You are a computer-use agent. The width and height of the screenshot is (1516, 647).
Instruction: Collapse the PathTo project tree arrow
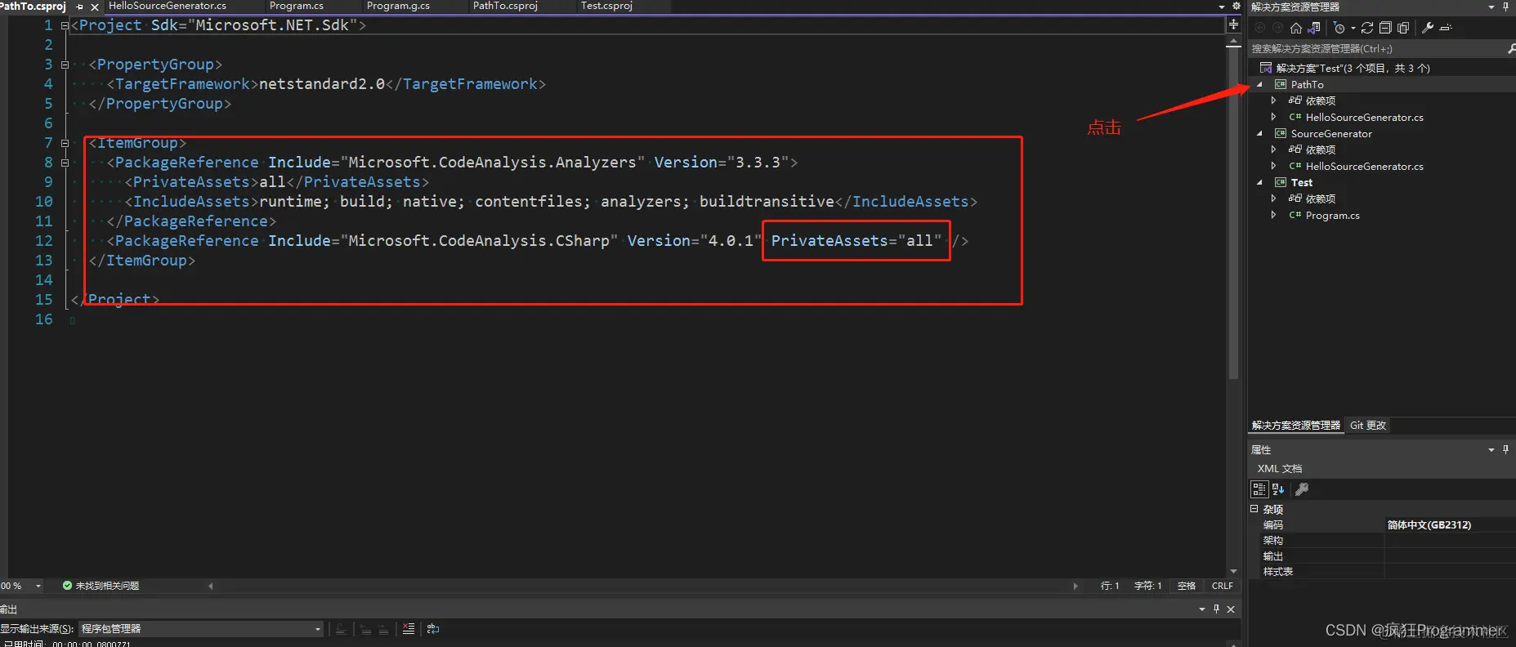click(1259, 84)
